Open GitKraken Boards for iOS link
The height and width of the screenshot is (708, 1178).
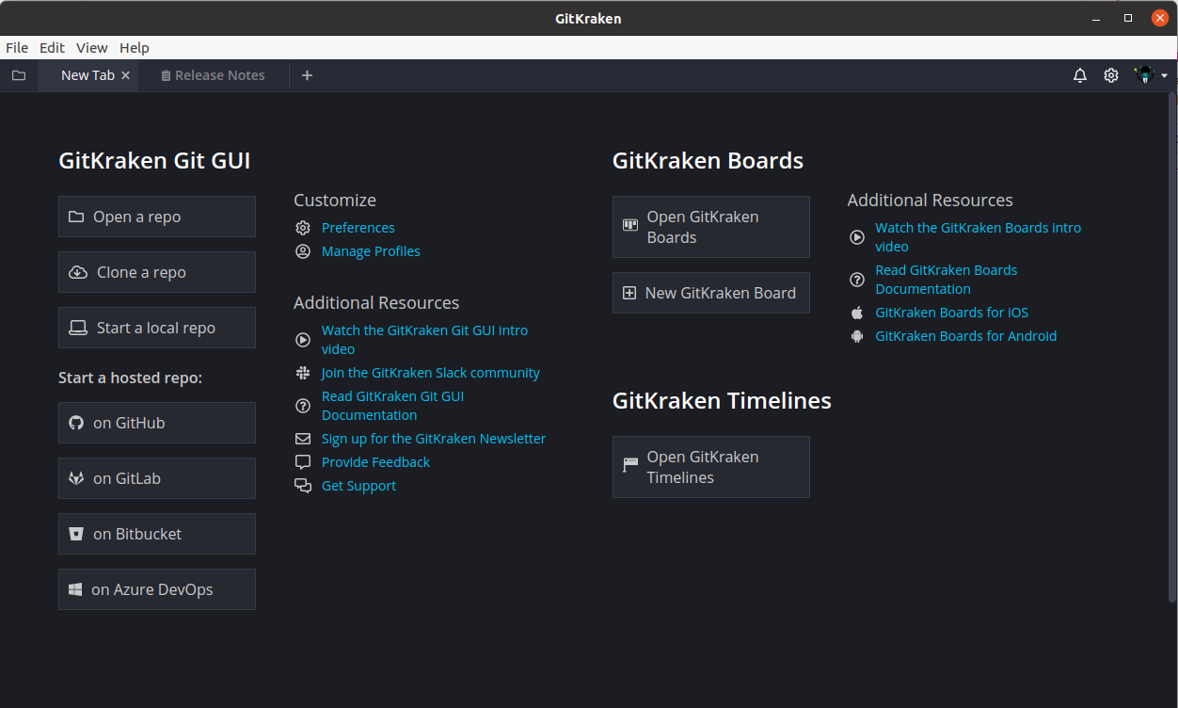click(952, 313)
